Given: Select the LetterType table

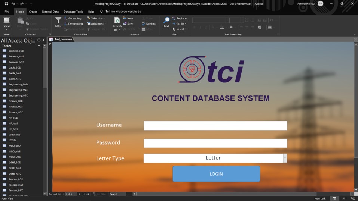Looking at the screenshot, I should pyautogui.click(x=14, y=135).
